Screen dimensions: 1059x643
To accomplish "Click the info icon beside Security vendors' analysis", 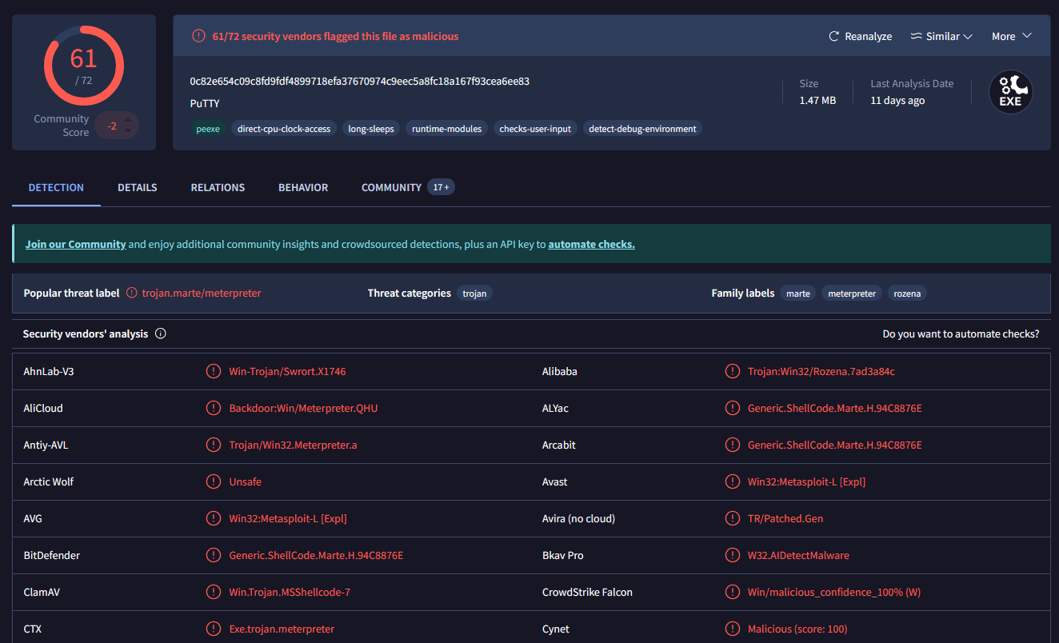I will (x=161, y=333).
